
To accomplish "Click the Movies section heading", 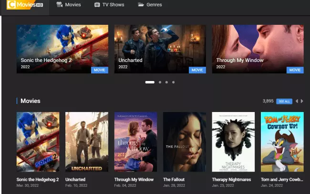I will [31, 101].
